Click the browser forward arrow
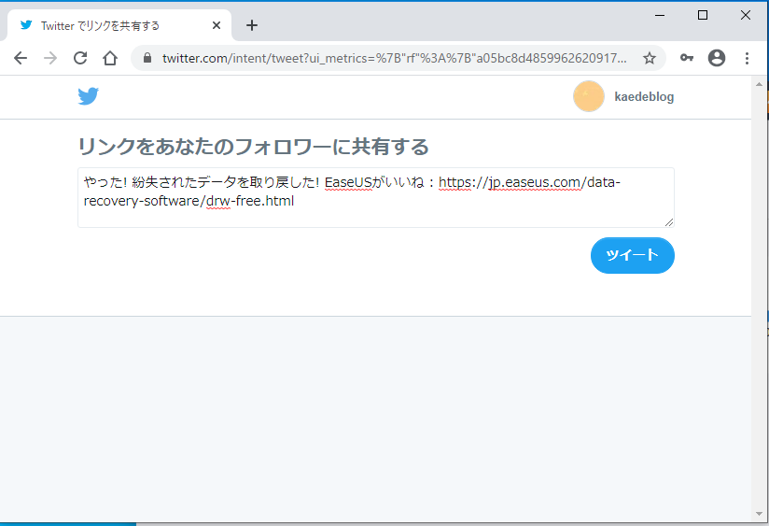Image resolution: width=769 pixels, height=526 pixels. coord(50,58)
